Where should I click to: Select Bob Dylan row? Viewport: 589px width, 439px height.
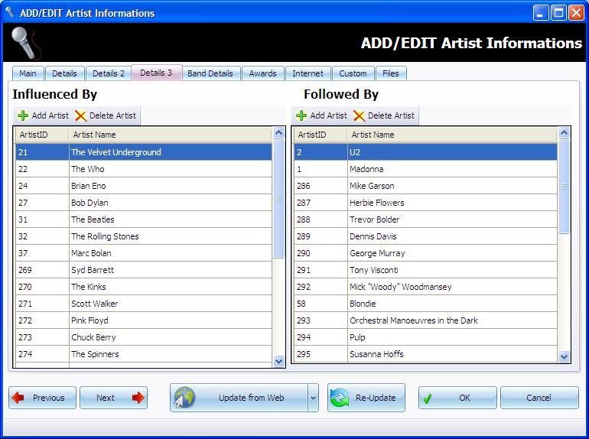144,203
